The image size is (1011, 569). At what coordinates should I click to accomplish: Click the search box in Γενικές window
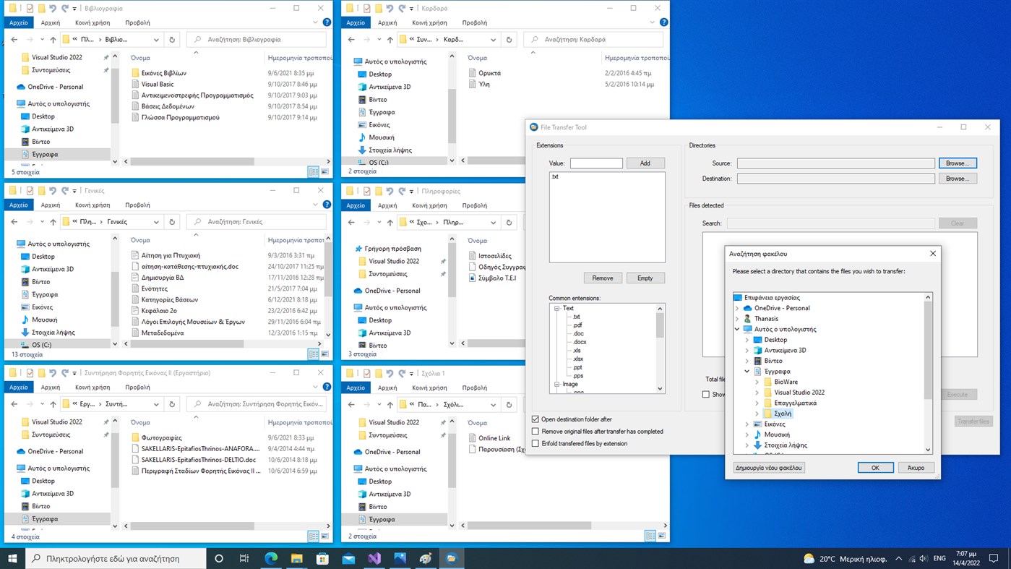click(256, 222)
